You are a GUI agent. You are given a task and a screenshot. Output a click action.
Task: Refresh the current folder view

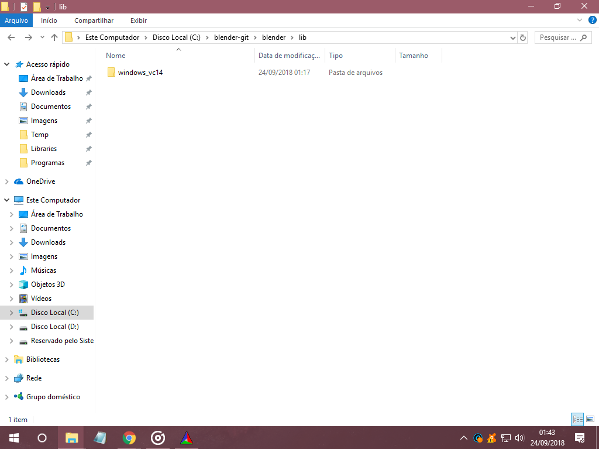(523, 37)
